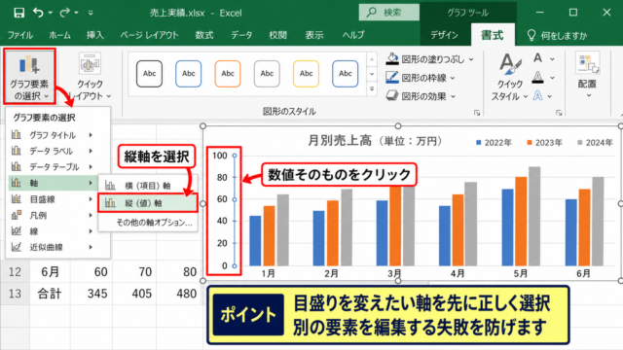Open the ファイル tab
The width and height of the screenshot is (623, 350).
20,35
